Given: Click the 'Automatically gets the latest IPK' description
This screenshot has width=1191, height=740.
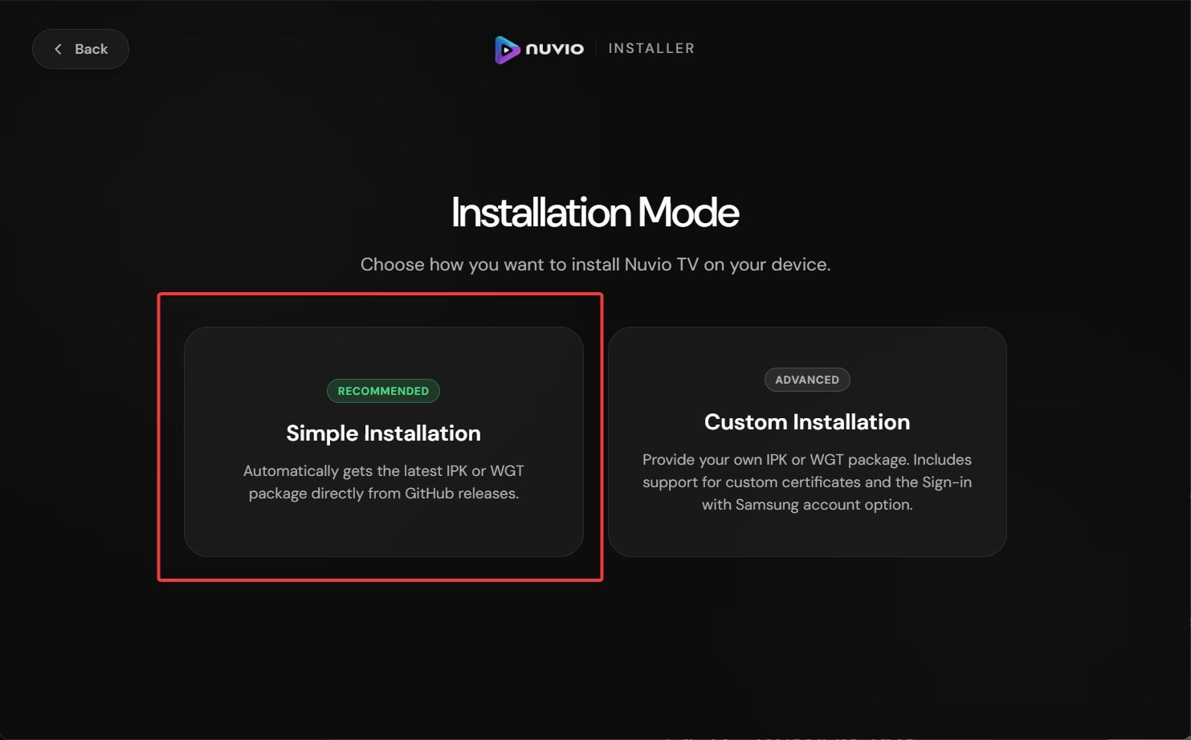Looking at the screenshot, I should coord(384,482).
